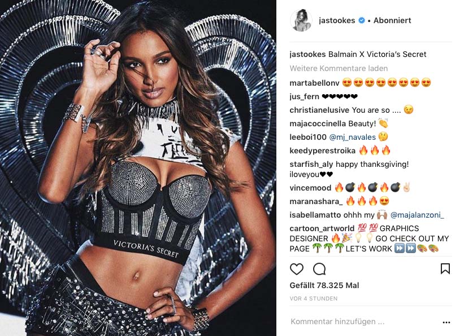Open the martabellonv commenter profile
The image size is (464, 336).
click(x=314, y=83)
